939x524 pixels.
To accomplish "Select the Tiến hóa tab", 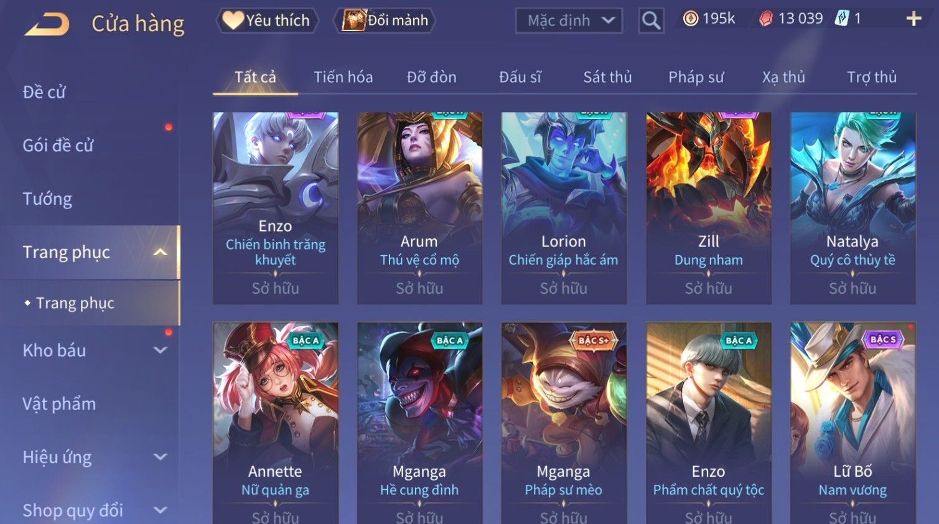I will pos(343,77).
